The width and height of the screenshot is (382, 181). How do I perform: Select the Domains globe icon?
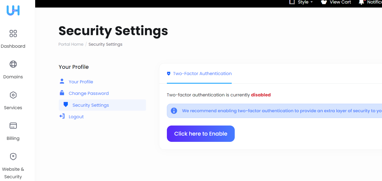(13, 64)
